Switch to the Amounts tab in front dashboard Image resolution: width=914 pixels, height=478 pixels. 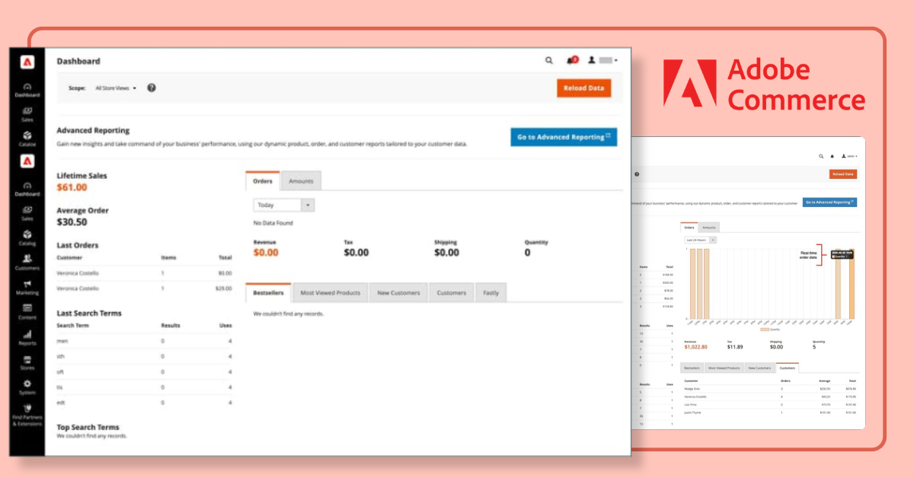(x=301, y=181)
